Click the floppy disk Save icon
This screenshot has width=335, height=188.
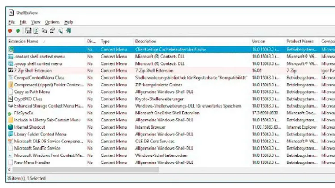29,31
